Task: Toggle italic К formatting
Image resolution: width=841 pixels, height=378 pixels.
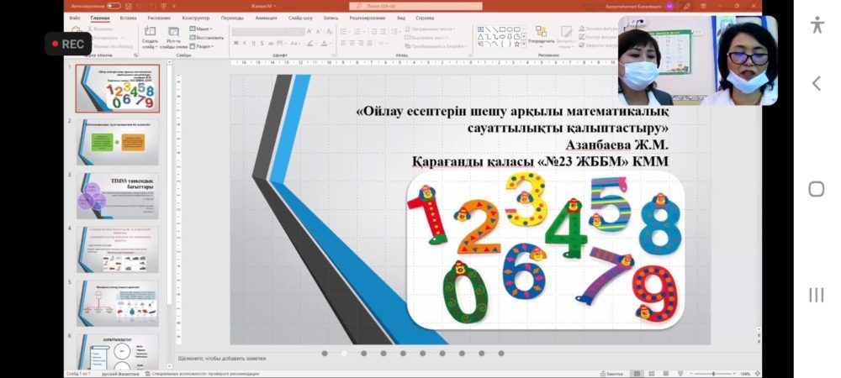Action: (245, 44)
